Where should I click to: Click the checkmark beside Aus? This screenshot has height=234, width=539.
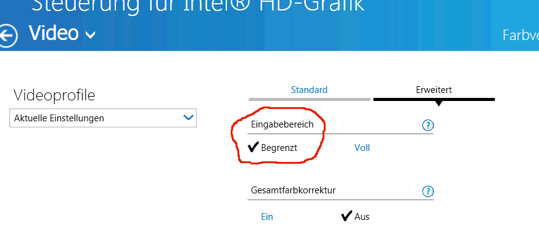coord(347,217)
